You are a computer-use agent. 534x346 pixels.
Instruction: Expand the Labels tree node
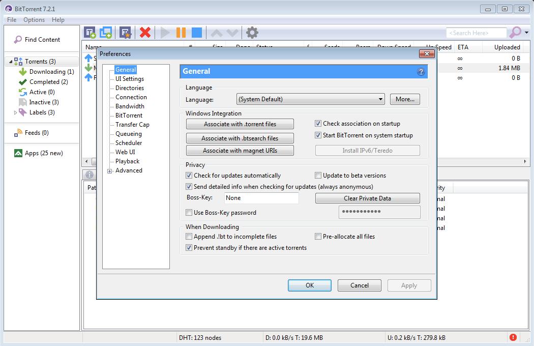(15, 112)
